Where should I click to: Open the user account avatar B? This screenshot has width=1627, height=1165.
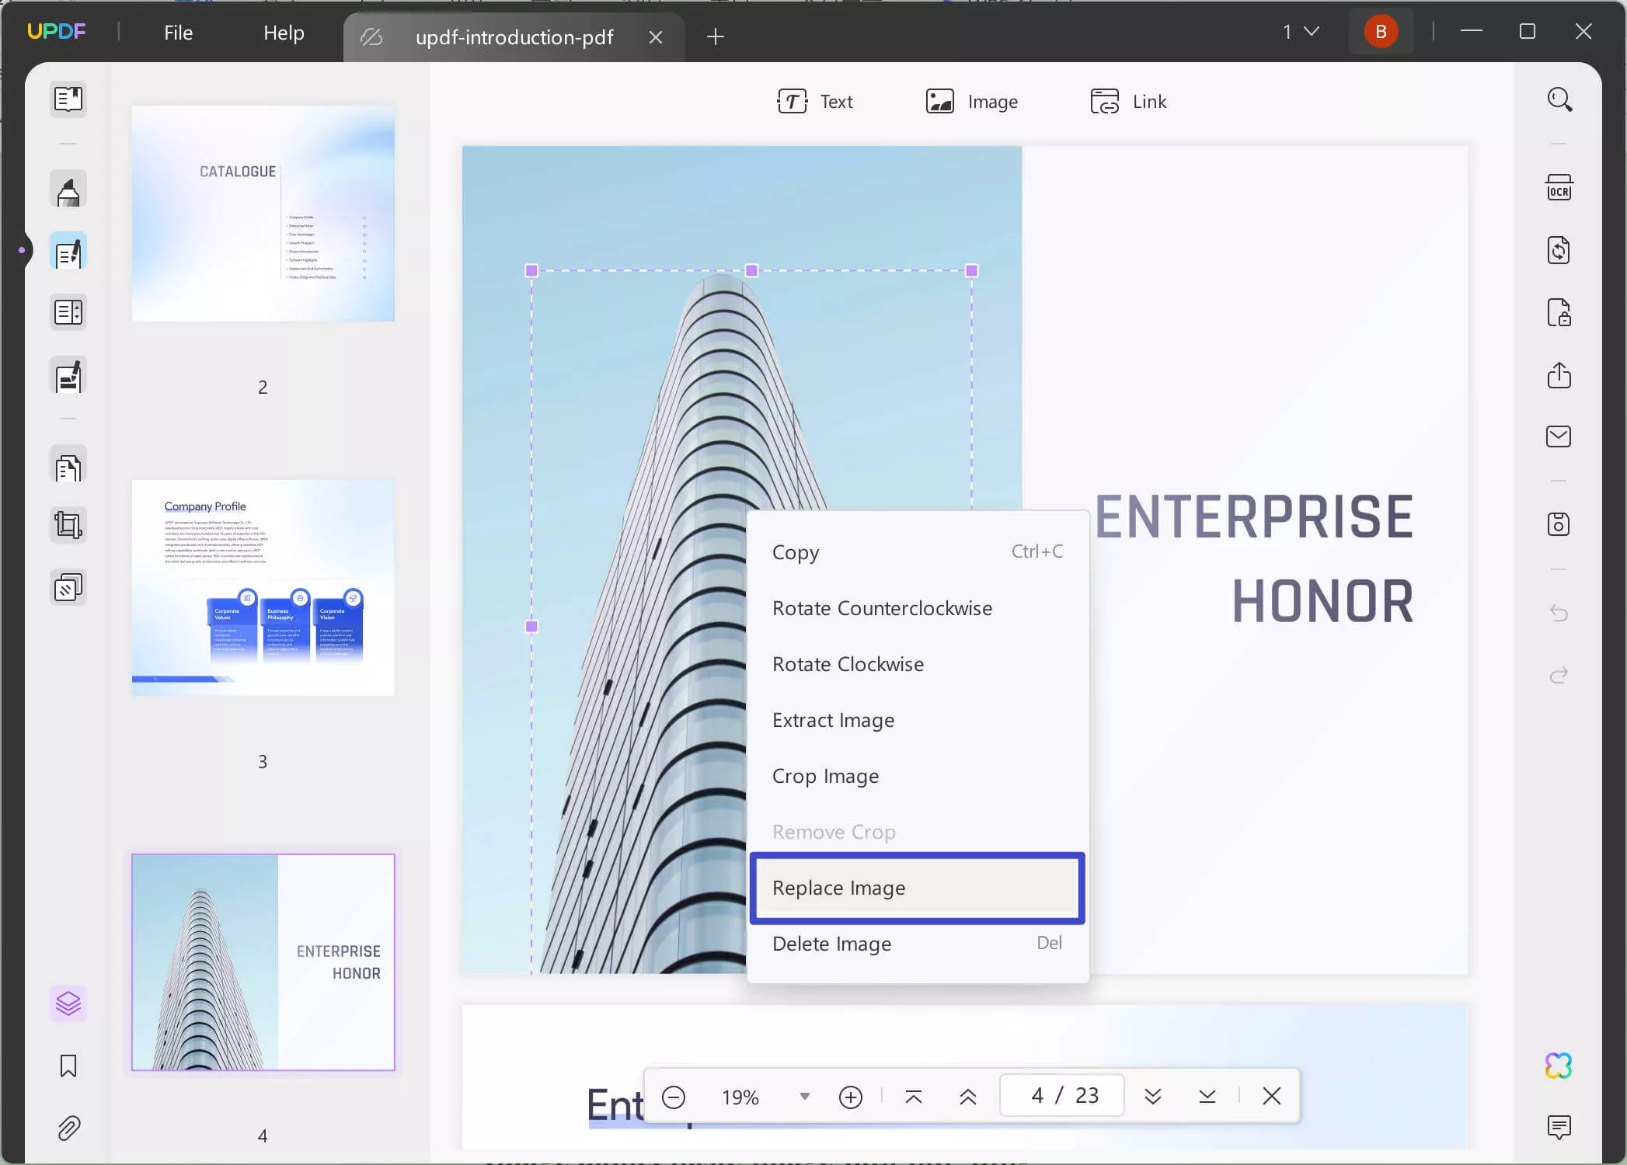click(1381, 31)
